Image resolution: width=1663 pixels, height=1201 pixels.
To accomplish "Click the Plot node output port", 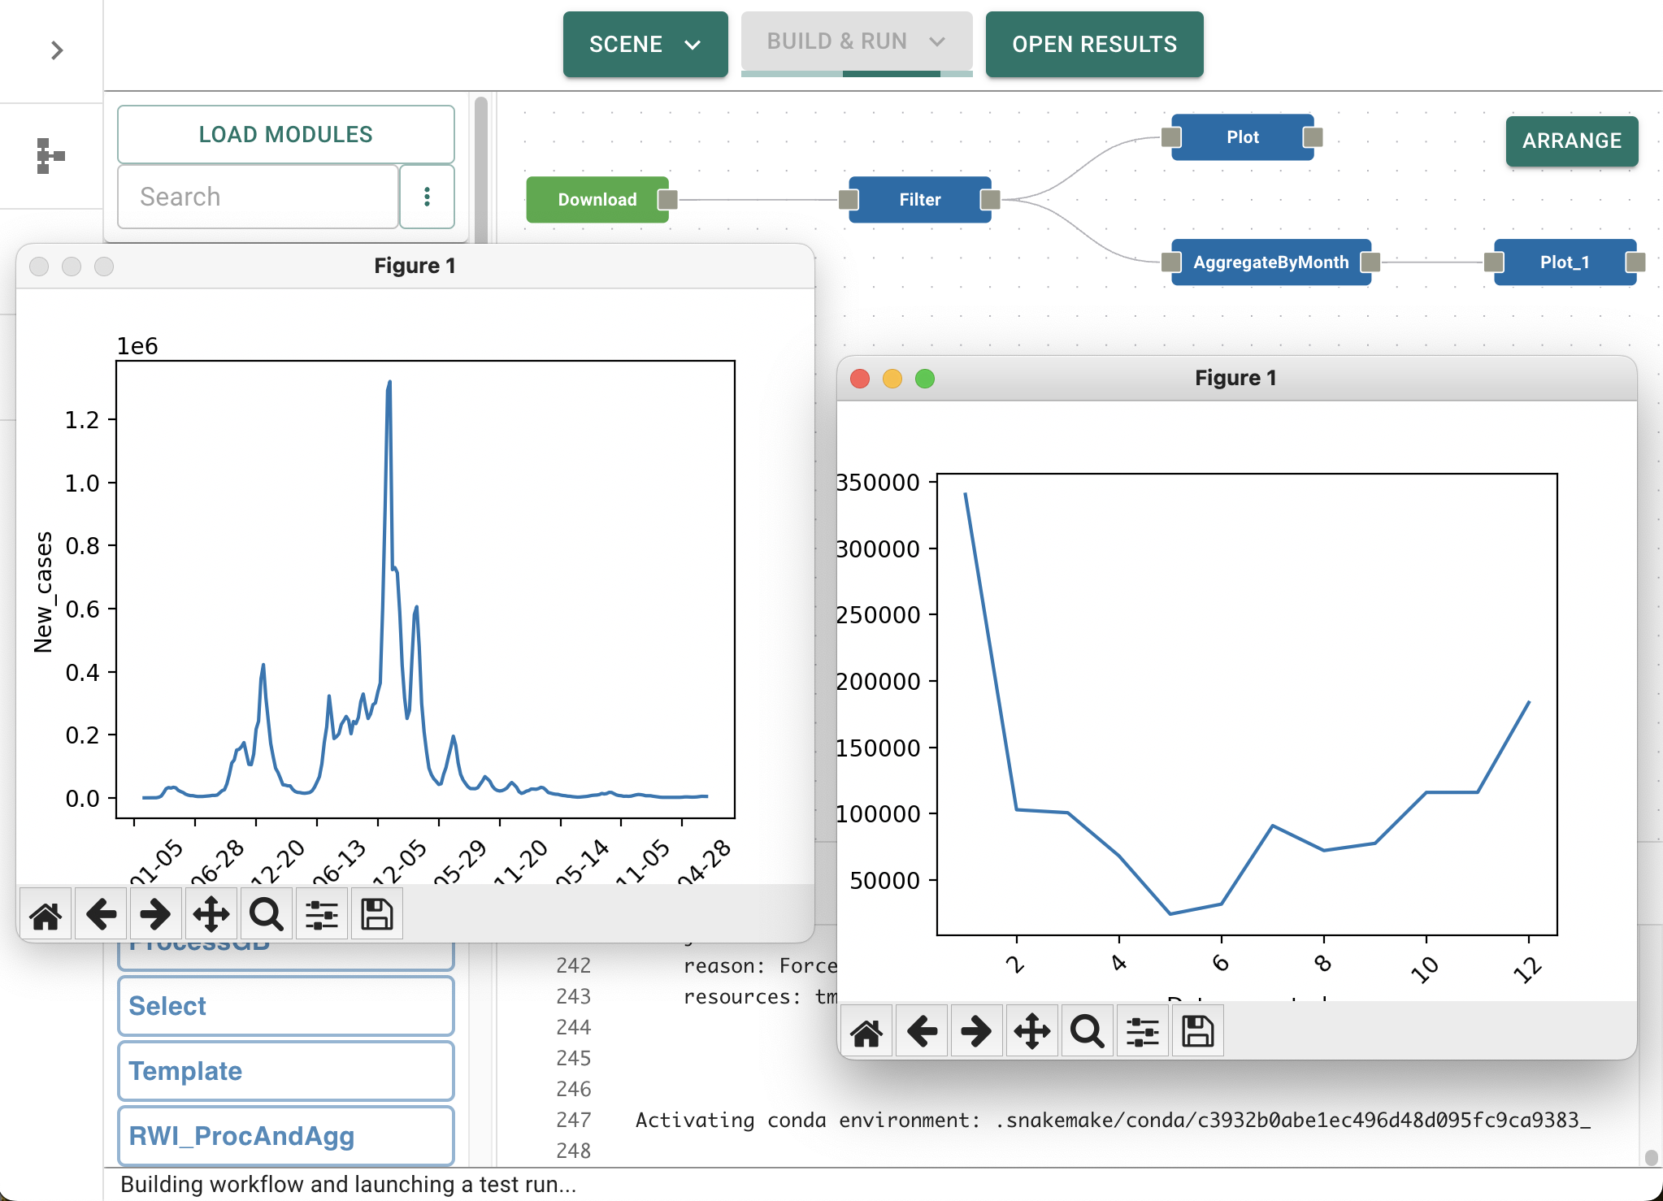I will [1313, 137].
